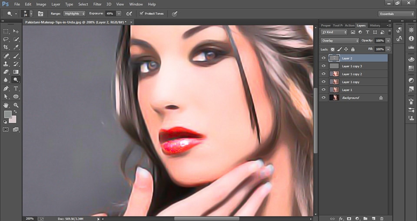Click the foreground color swatch
This screenshot has width=417, height=221.
[7, 114]
